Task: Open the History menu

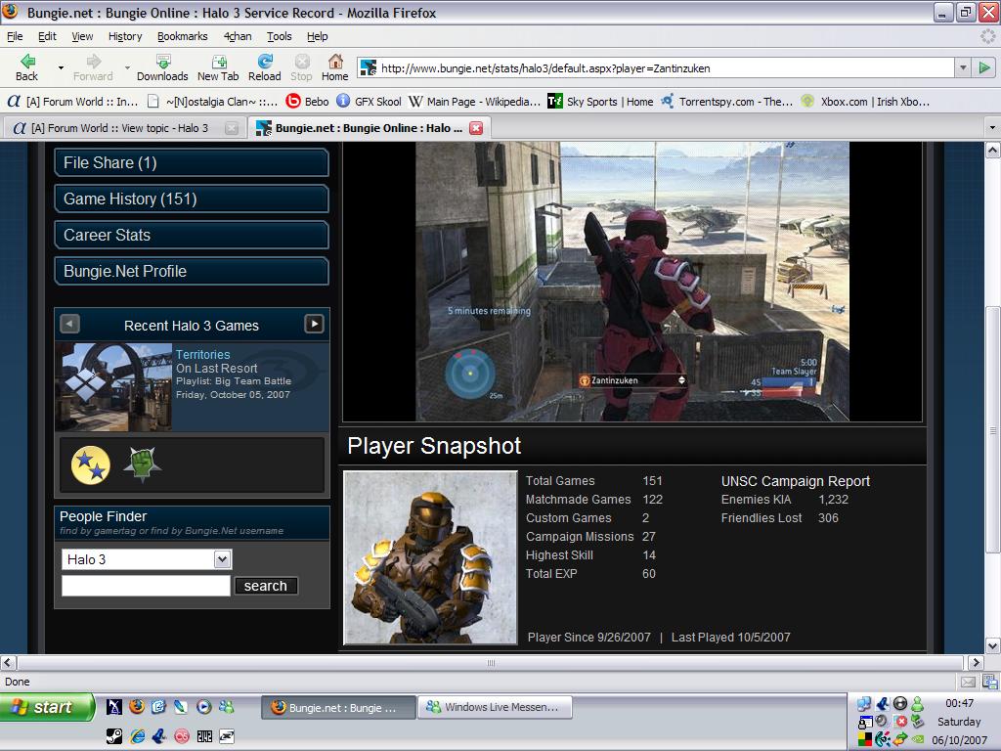Action: 125,36
